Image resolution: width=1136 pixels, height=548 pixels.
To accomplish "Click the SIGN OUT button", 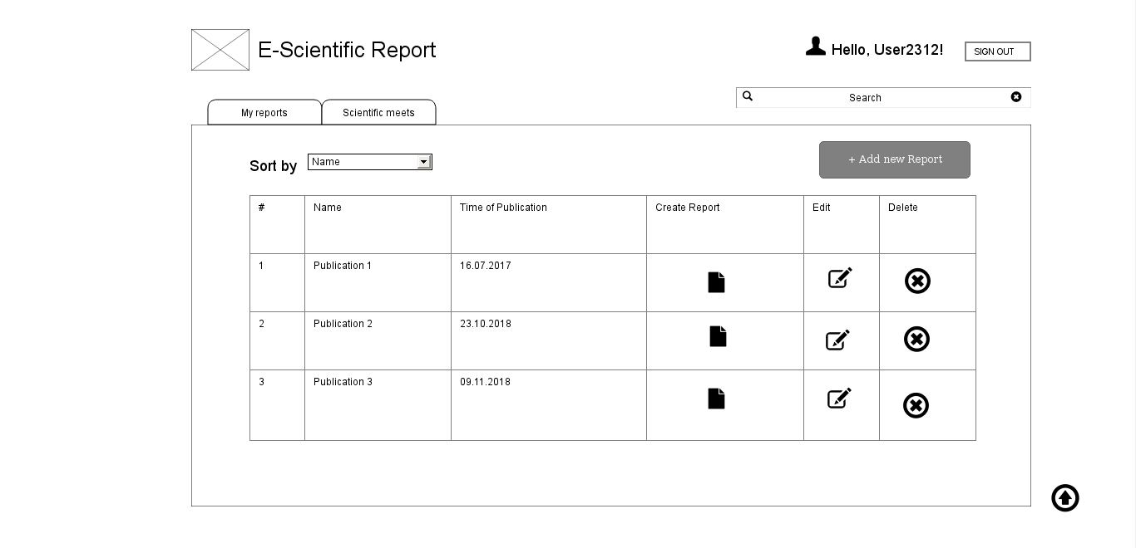I will [x=998, y=51].
